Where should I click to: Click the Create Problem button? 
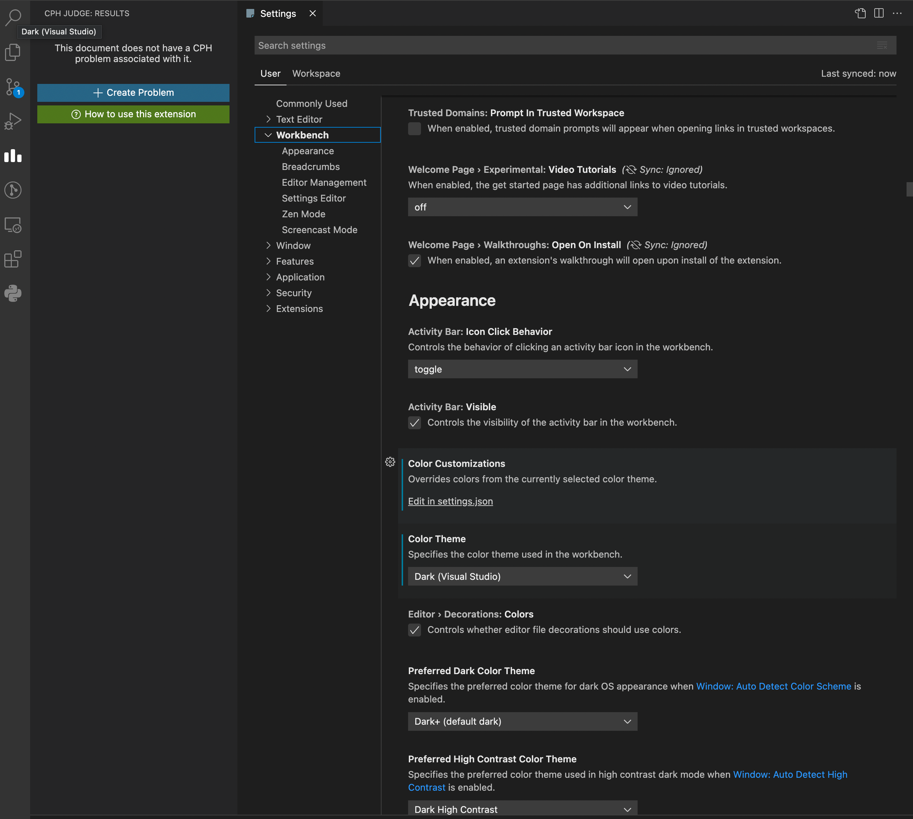pos(133,93)
